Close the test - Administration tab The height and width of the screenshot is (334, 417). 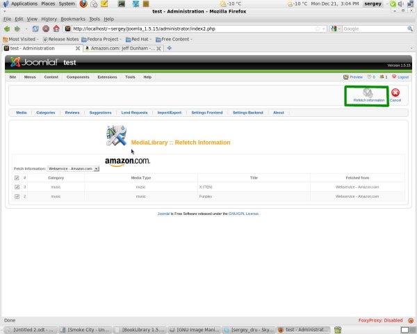(x=78, y=48)
